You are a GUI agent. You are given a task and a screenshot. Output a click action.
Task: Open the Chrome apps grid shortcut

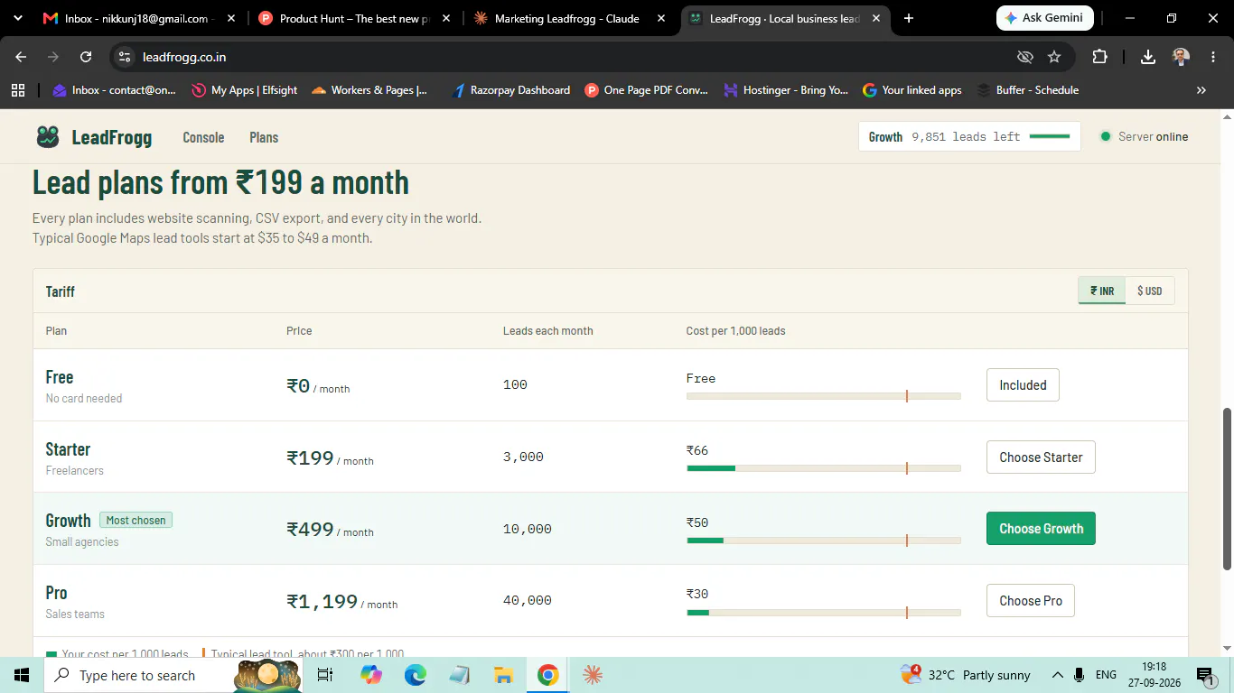(17, 90)
